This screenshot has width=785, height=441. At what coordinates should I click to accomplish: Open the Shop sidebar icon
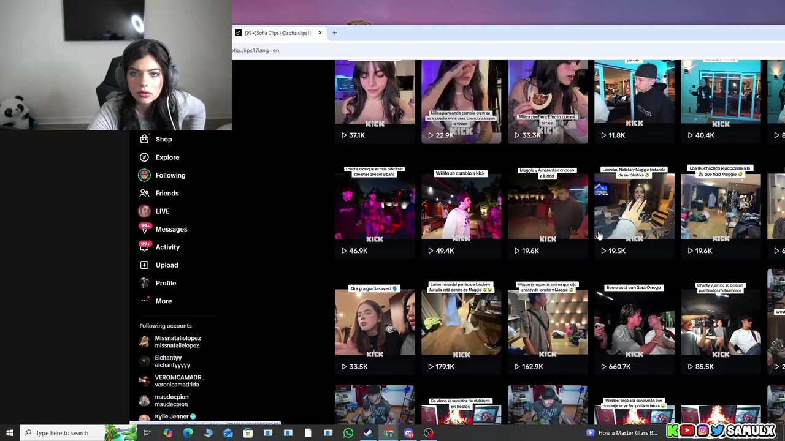point(144,139)
